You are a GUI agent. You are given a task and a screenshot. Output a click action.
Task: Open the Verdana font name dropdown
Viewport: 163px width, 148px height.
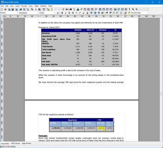click(37, 13)
